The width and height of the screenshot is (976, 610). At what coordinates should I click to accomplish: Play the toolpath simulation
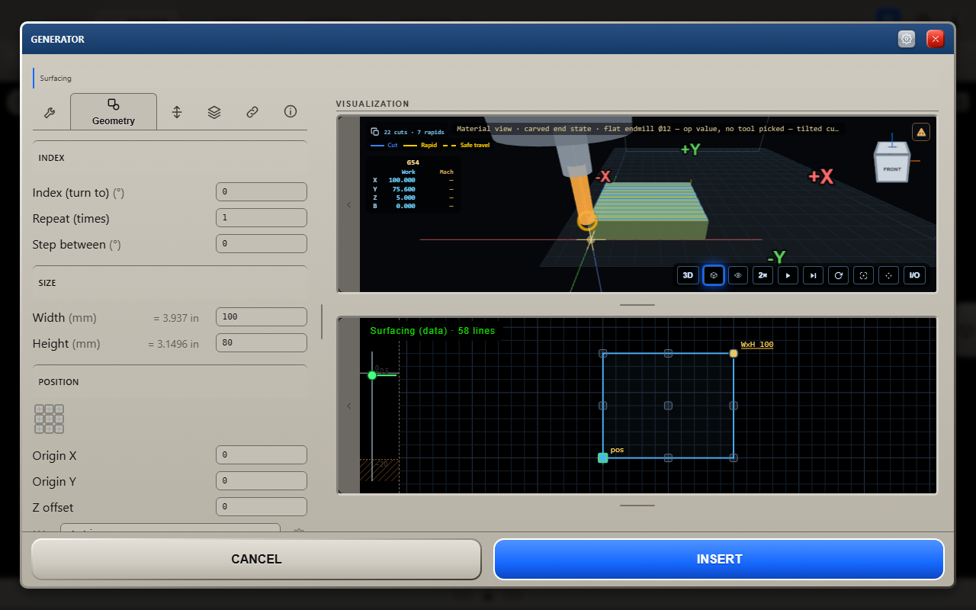pos(788,275)
